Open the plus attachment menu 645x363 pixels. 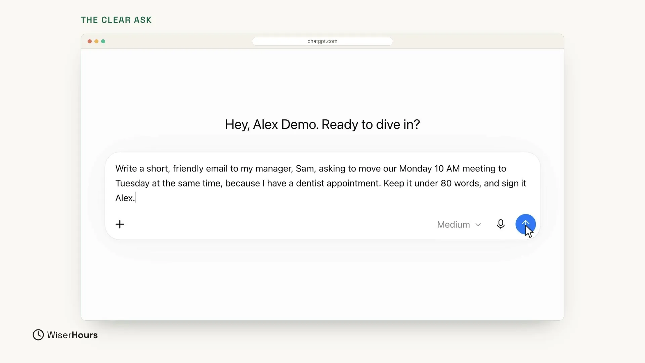pyautogui.click(x=120, y=224)
